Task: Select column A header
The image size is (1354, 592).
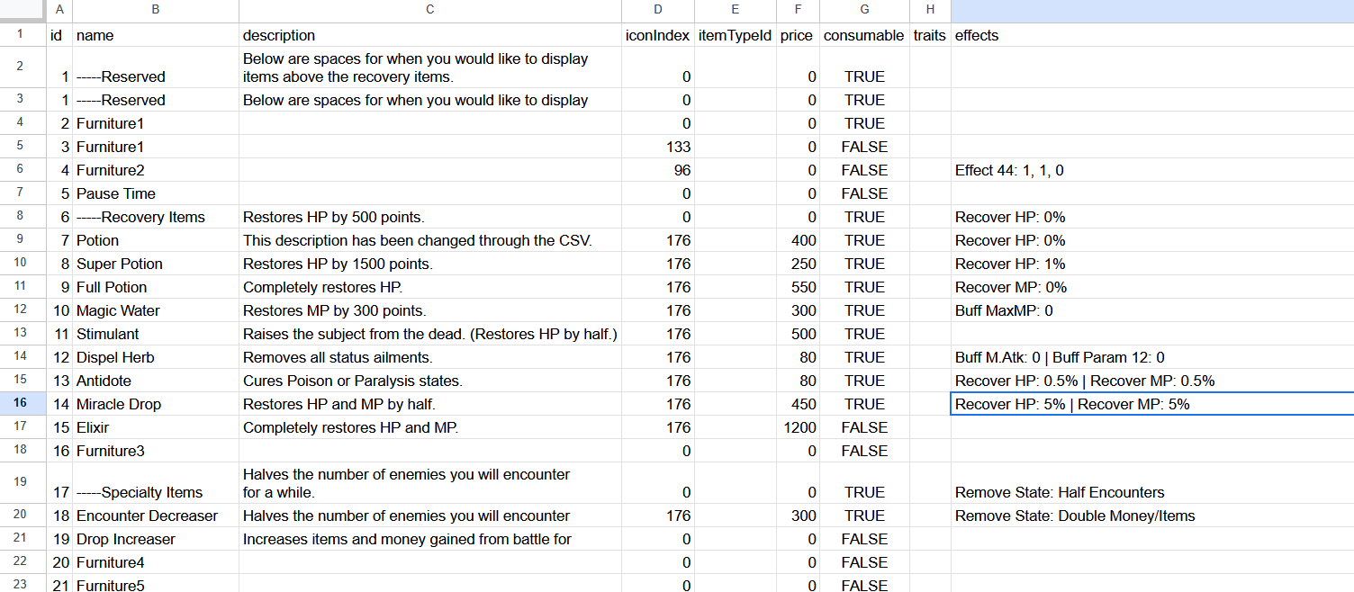Action: click(x=59, y=11)
